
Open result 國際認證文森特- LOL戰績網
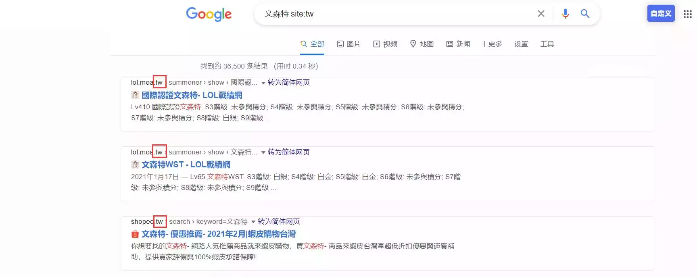tap(192, 95)
